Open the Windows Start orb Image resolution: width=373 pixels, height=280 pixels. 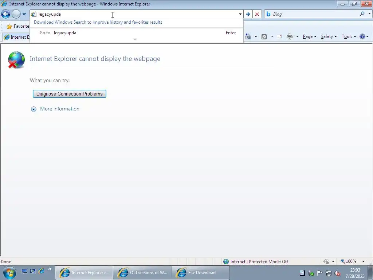[x=10, y=273]
